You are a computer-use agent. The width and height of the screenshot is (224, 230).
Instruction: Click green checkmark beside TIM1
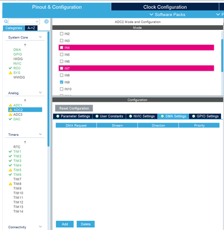[x=10, y=151]
